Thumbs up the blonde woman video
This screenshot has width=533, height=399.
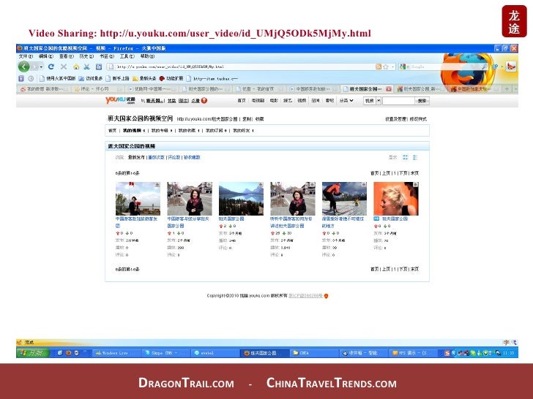(376, 226)
